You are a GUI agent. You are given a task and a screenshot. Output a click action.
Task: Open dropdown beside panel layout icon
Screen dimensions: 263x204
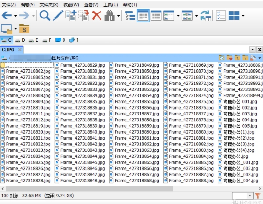(x=243, y=16)
